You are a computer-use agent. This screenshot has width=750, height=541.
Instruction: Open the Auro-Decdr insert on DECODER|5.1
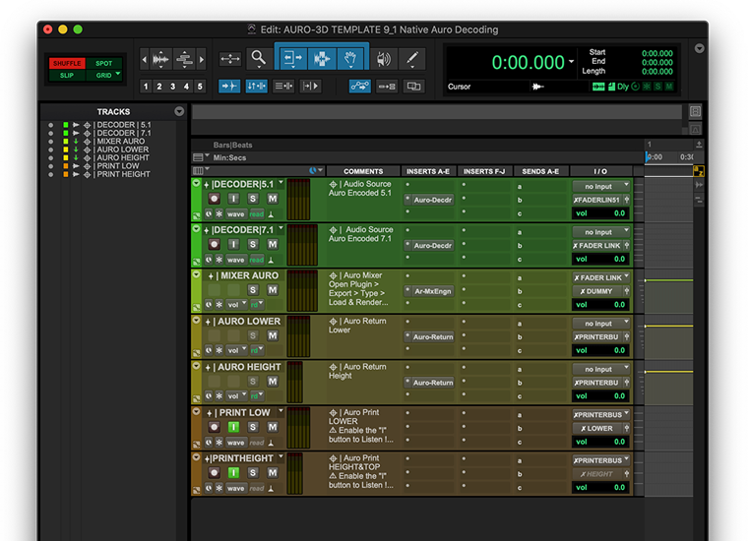tap(432, 200)
